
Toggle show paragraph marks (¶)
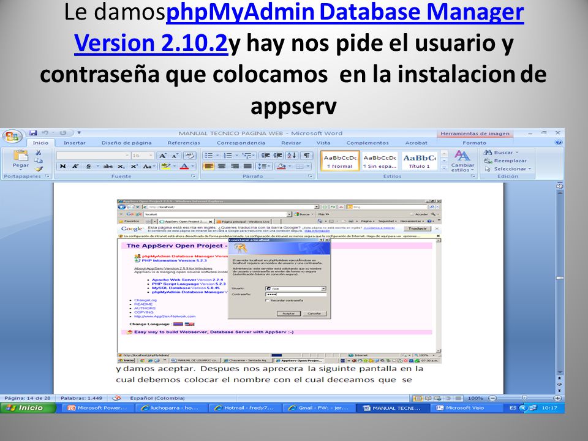pyautogui.click(x=306, y=155)
